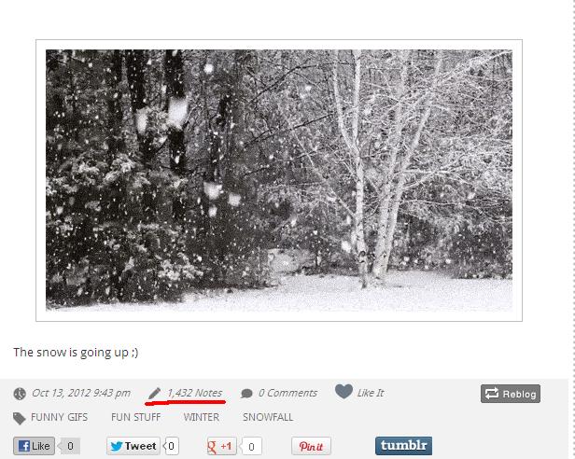This screenshot has width=575, height=459.
Task: Open the FUNNY GIFS tag
Action: (59, 417)
